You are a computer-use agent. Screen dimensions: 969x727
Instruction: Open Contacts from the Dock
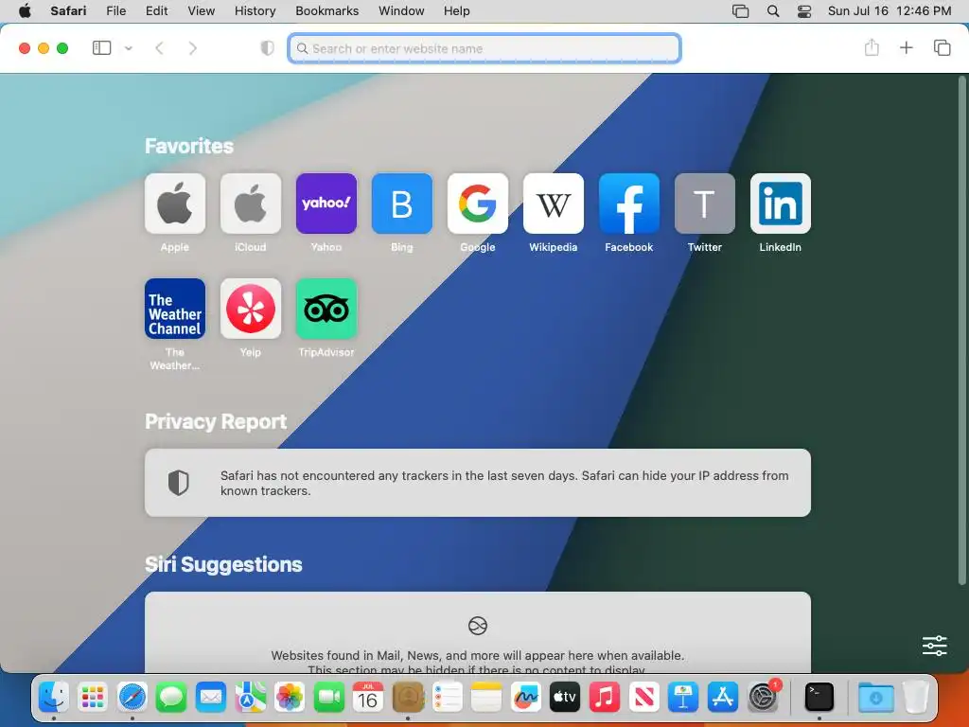coord(407,698)
